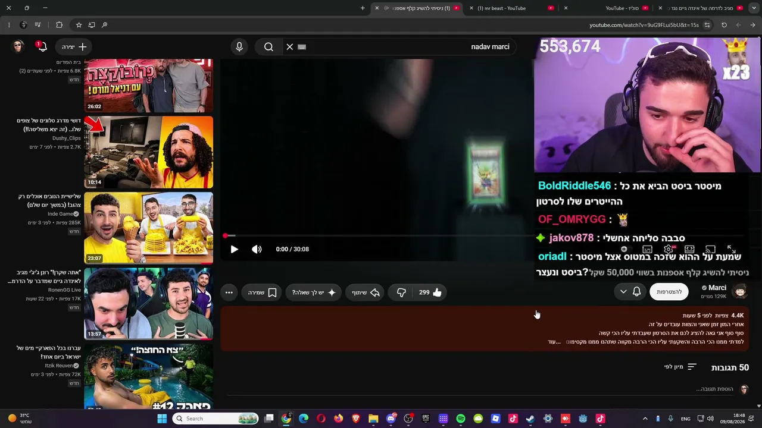Open the browser extensions puzzle icon

tap(59, 25)
